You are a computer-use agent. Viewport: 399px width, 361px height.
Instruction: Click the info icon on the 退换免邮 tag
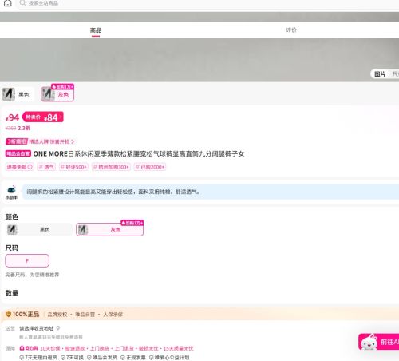30,167
